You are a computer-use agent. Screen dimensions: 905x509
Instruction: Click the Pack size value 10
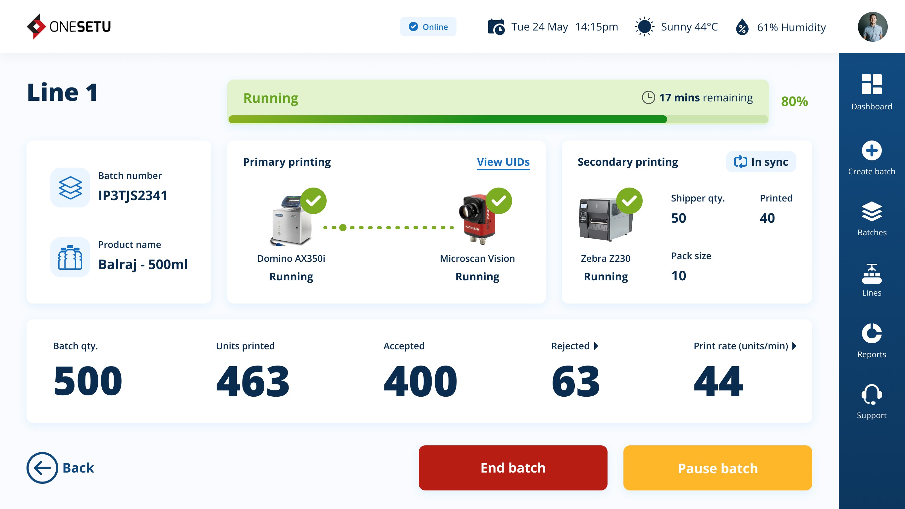point(679,276)
